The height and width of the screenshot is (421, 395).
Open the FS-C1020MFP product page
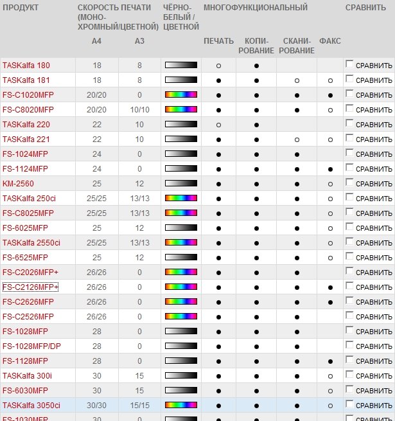tap(28, 94)
